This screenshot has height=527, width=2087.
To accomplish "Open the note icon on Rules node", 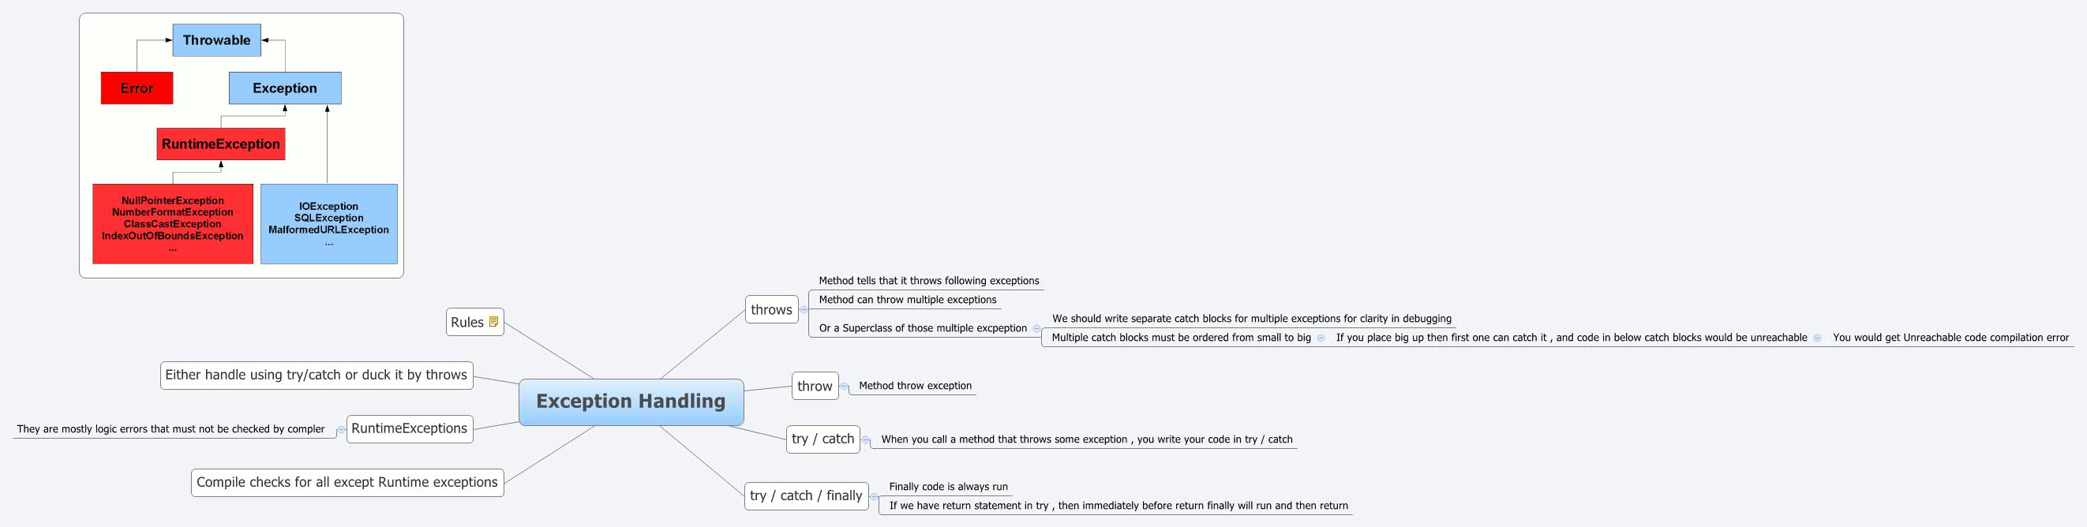I will pos(493,321).
